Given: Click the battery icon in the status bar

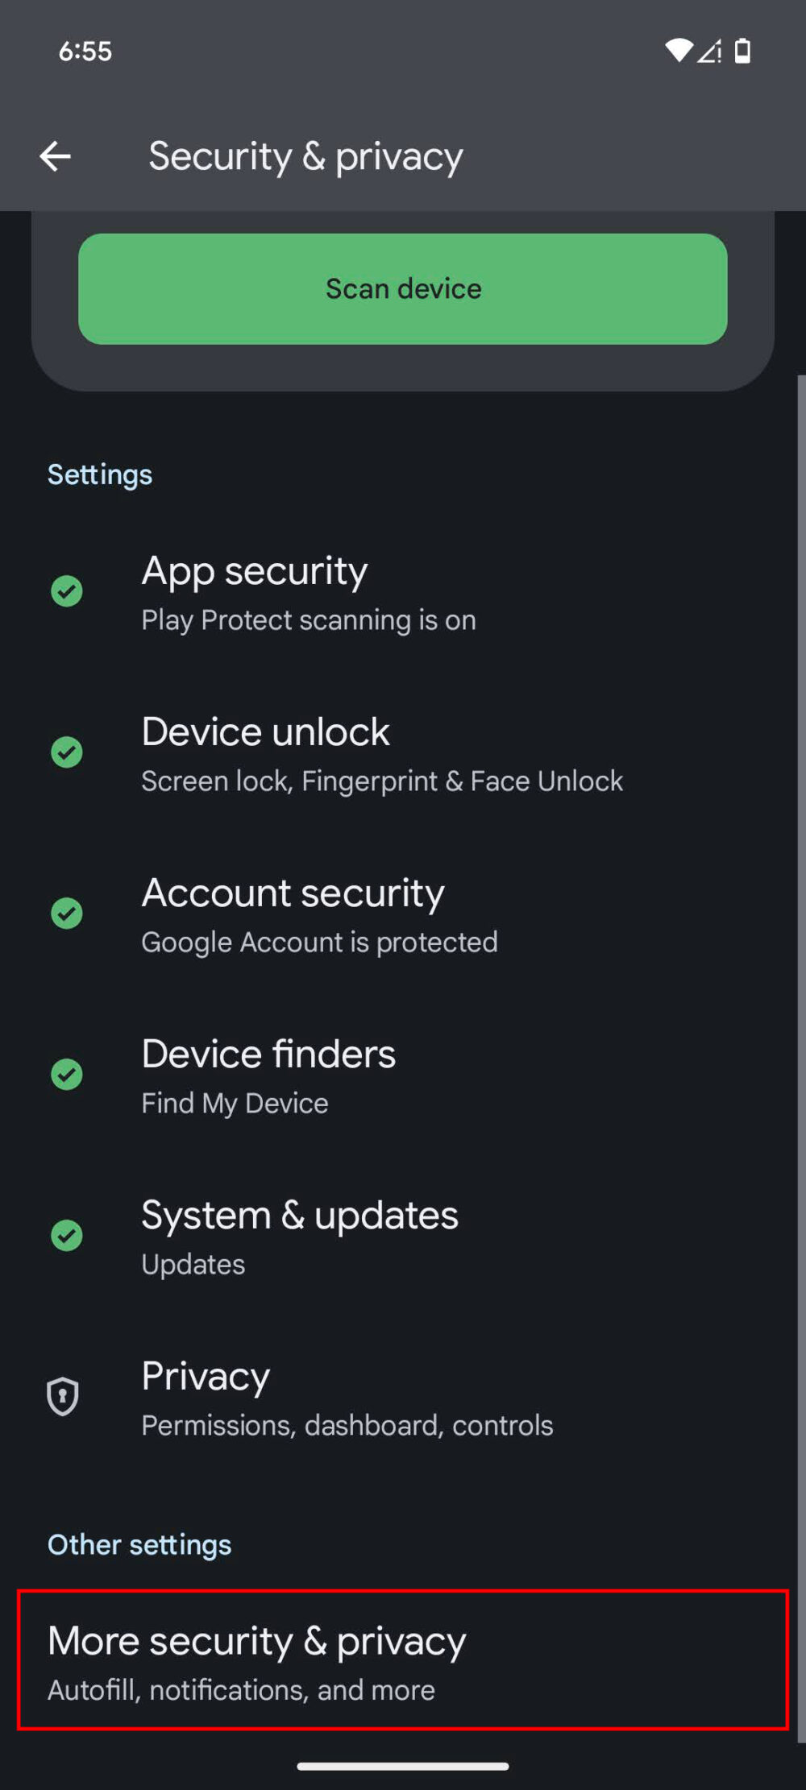Looking at the screenshot, I should click(x=742, y=51).
